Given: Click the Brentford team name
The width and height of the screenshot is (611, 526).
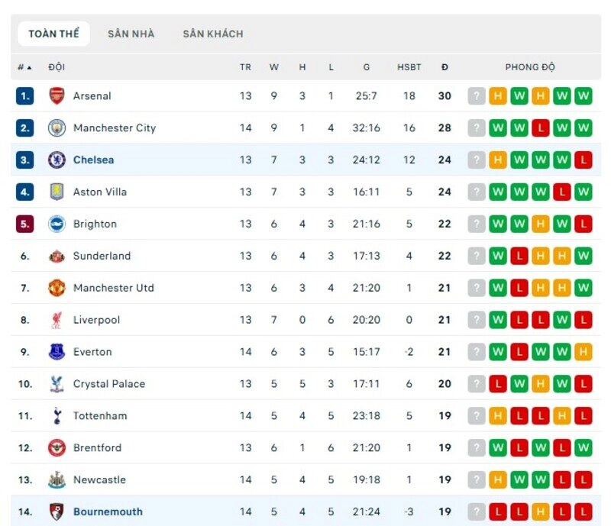Looking at the screenshot, I should 97,448.
